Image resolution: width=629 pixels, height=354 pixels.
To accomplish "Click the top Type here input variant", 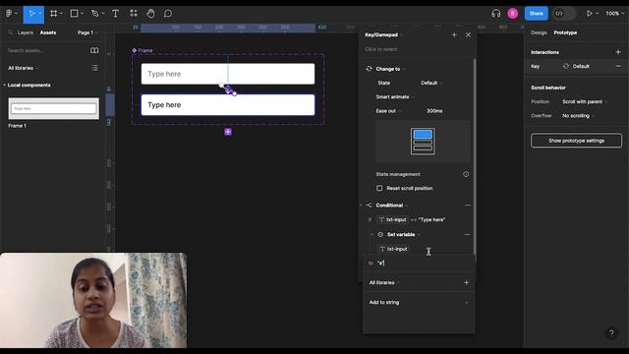I will pyautogui.click(x=228, y=74).
